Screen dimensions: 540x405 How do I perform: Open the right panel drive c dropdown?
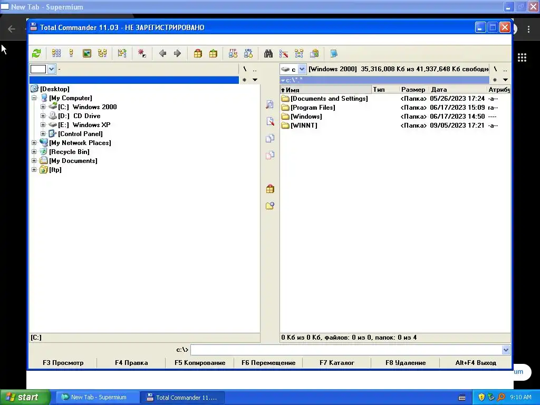click(302, 69)
